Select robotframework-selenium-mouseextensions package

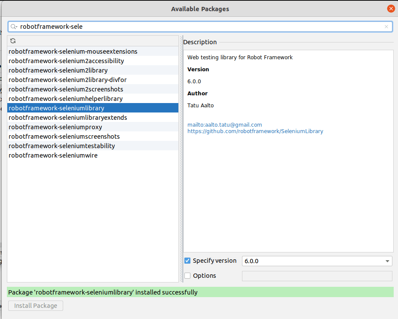pyautogui.click(x=73, y=52)
